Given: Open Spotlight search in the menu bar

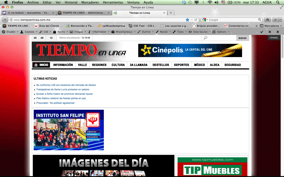Looking at the screenshot, I should (x=278, y=2).
